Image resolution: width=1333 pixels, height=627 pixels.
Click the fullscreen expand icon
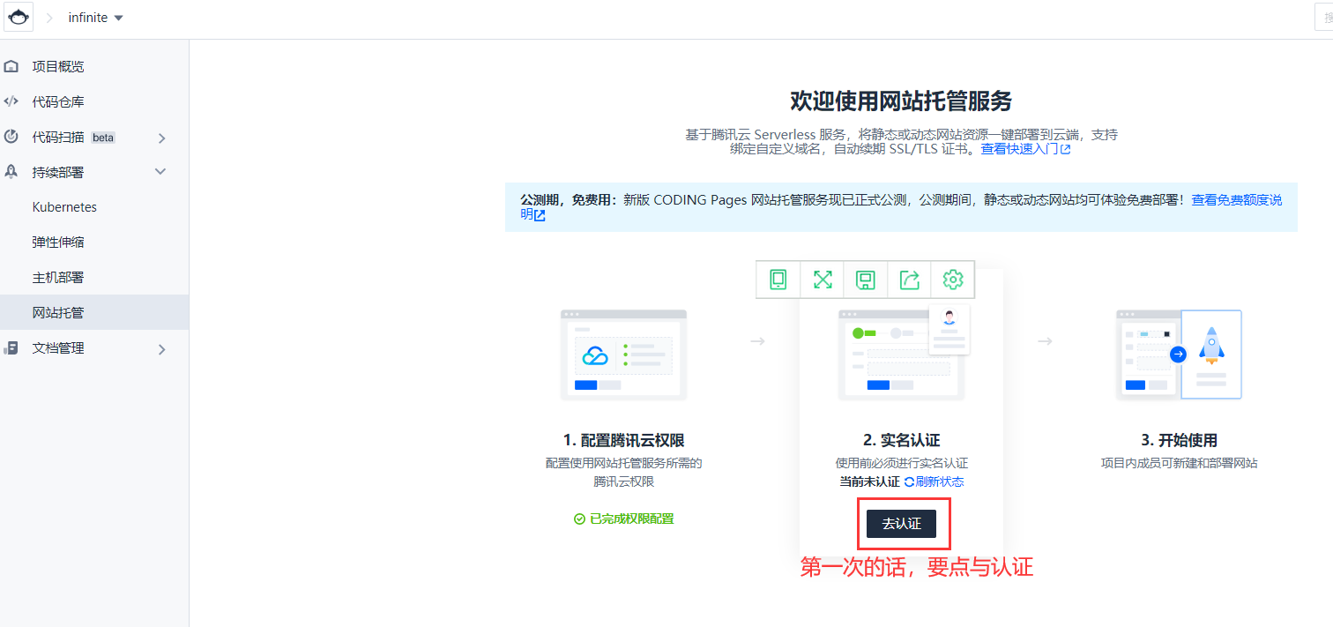coord(823,280)
